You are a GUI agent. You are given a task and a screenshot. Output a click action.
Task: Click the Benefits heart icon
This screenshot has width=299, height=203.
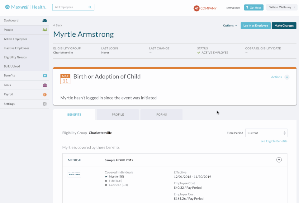click(45, 76)
